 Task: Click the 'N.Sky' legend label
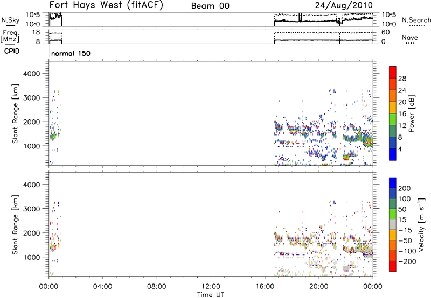[10, 20]
